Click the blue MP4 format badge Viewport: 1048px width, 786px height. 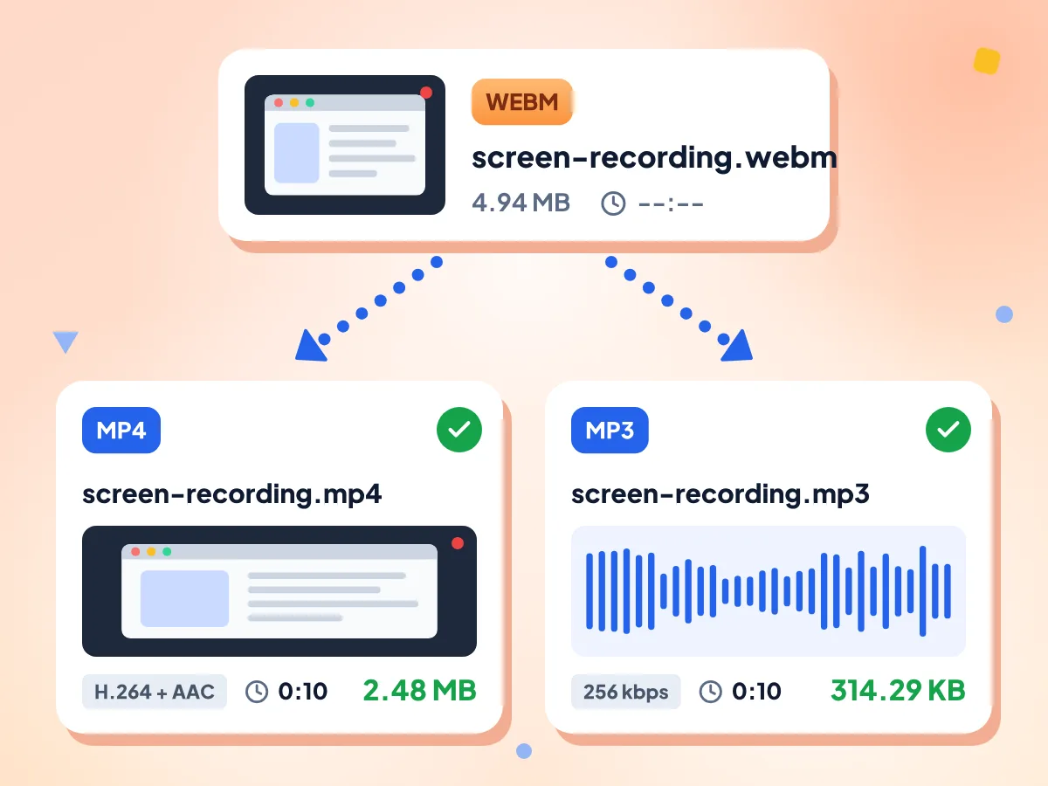(x=121, y=431)
